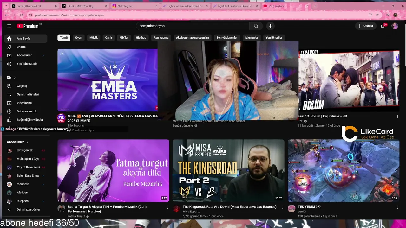Image resolution: width=406 pixels, height=228 pixels.
Task: Click the Oluştur create button
Action: pos(365,26)
